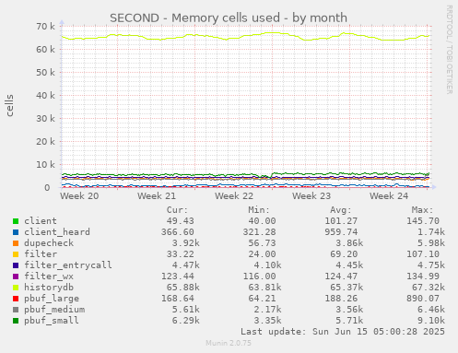458x353 pixels.
Task: Select the filter_entrycall legend label
Action: 68,265
